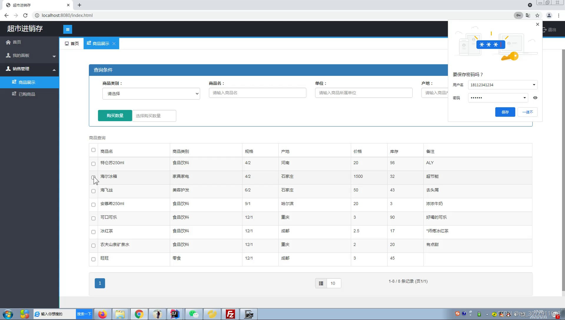The width and height of the screenshot is (565, 320).
Task: Open the 商品类别 dropdown
Action: tap(151, 94)
